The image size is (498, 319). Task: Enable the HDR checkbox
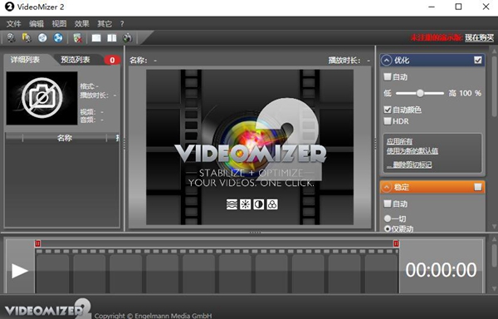[x=388, y=121]
